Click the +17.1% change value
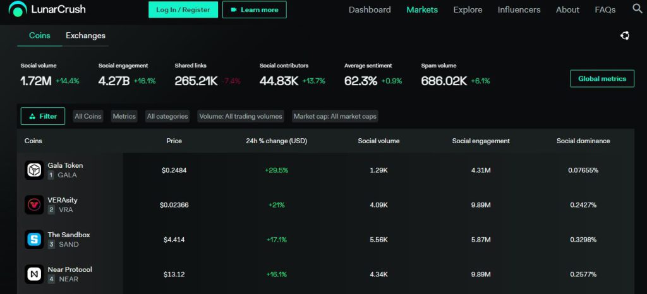 coord(277,239)
